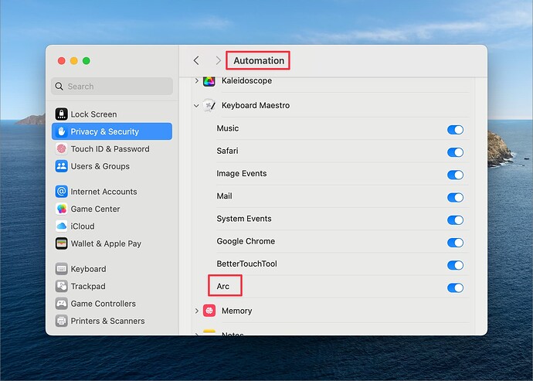Open Internet Accounts pane
This screenshot has height=381, width=533.
point(112,192)
